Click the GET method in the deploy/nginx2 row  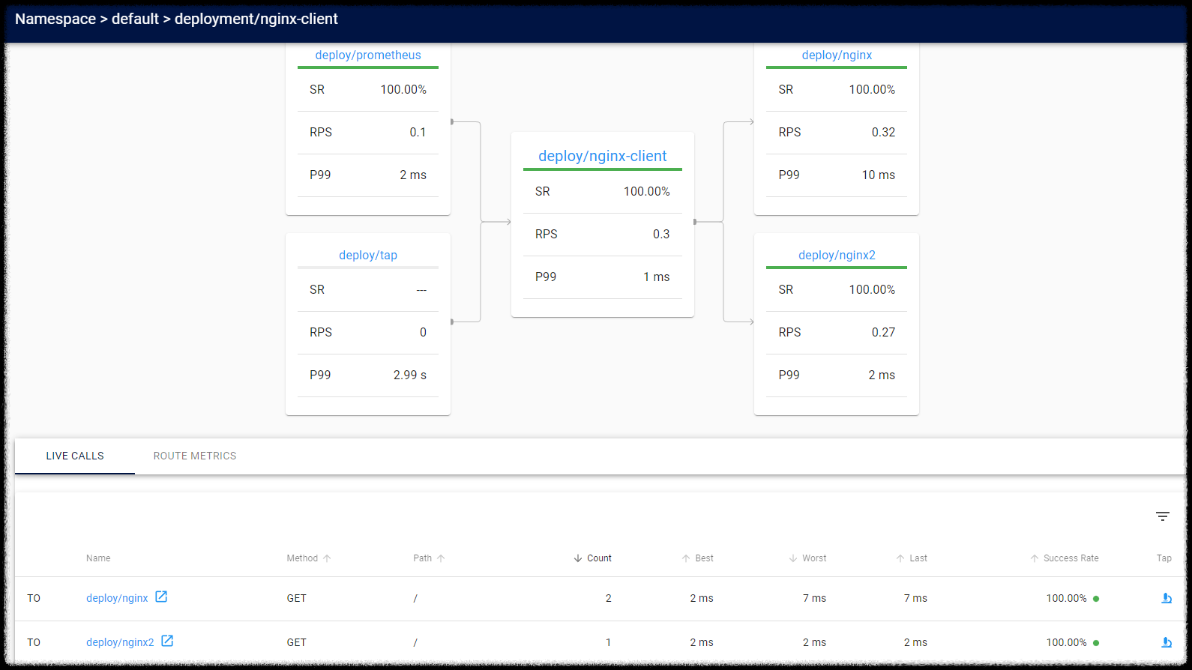pyautogui.click(x=297, y=642)
